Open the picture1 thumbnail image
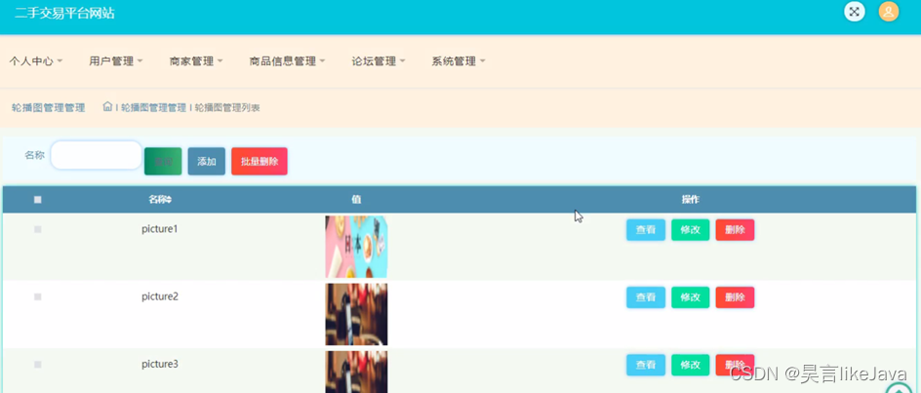The height and width of the screenshot is (393, 921). 356,247
